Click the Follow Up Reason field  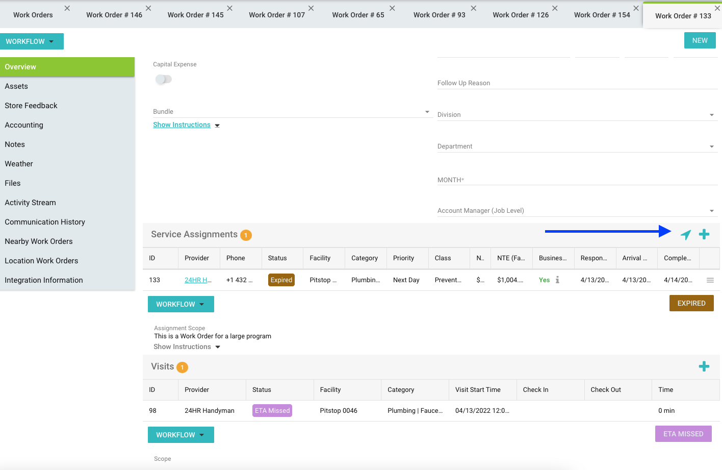[x=577, y=83]
